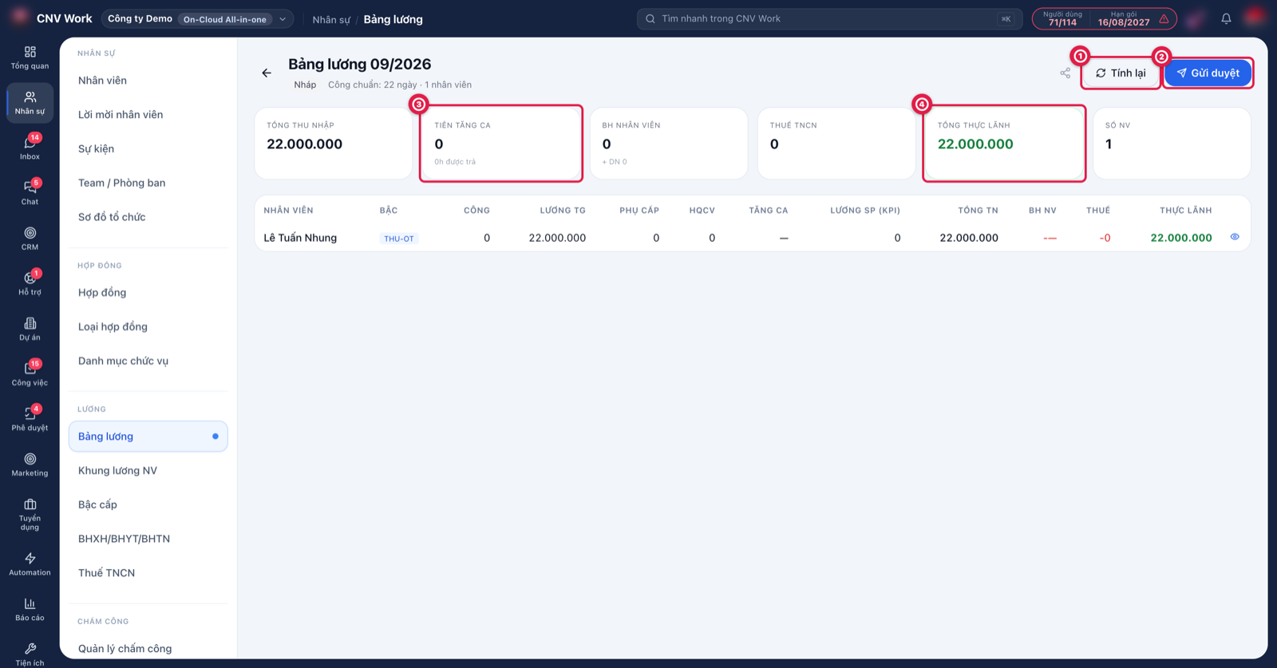
Task: Select Nhân viên in the side menu
Action: (x=148, y=81)
